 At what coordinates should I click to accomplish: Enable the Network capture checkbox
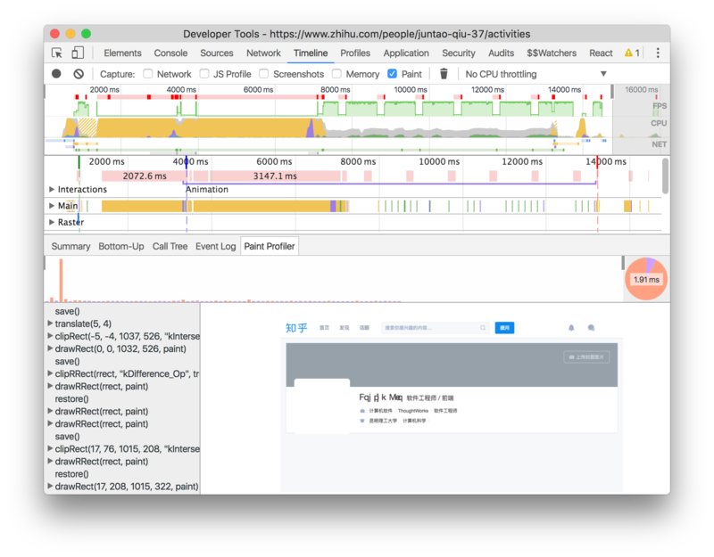pos(148,74)
